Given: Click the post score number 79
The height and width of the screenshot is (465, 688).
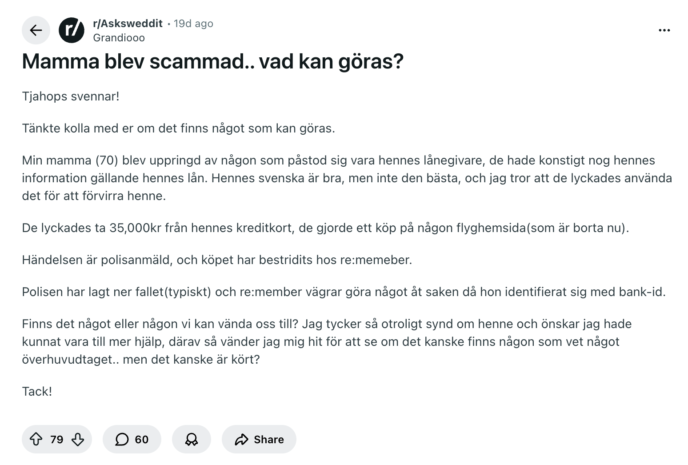Looking at the screenshot, I should pyautogui.click(x=57, y=439).
